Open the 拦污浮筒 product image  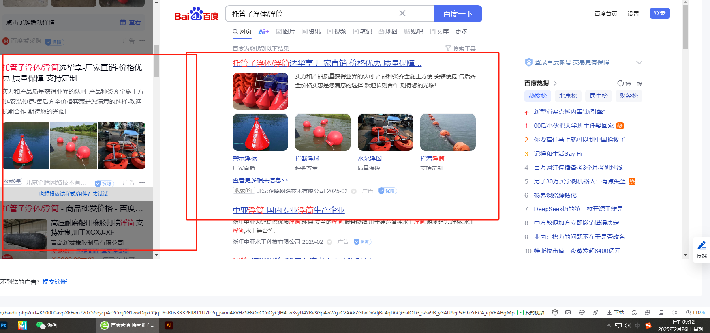(x=448, y=132)
